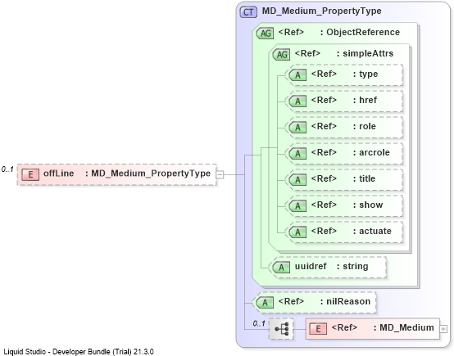
Task: Click the A icon beside uuidref
Action: pos(281,268)
